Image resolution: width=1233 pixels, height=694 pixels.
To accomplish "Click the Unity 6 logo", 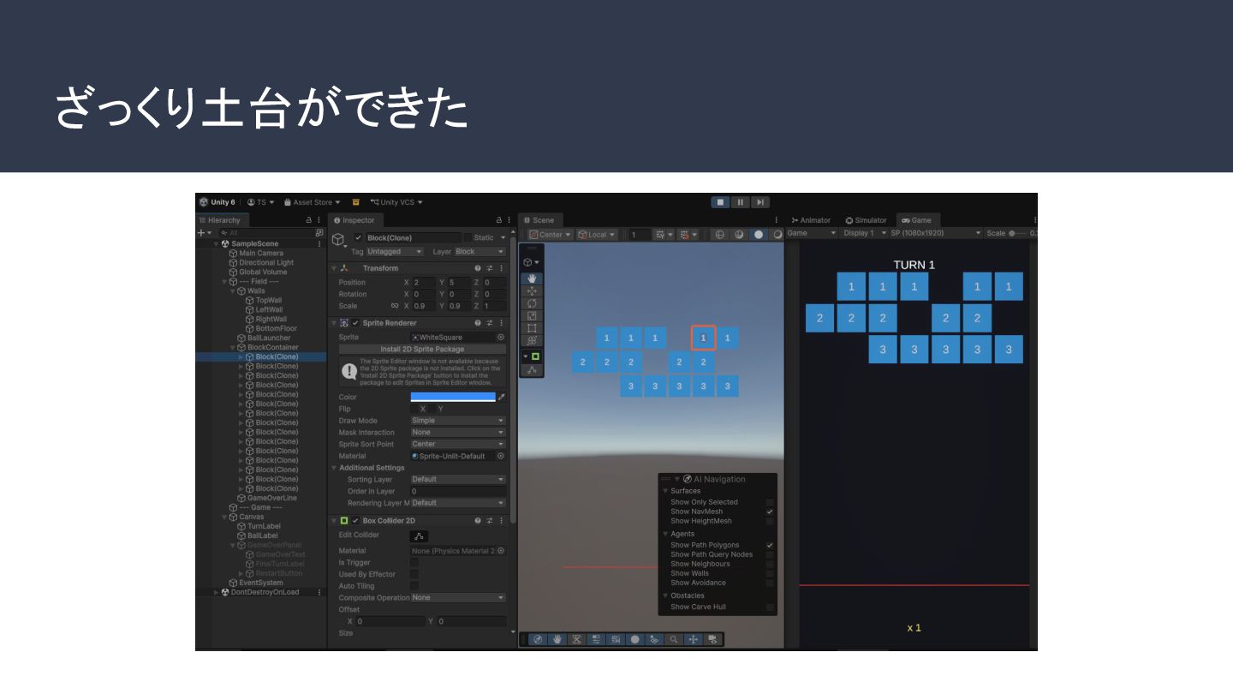I will point(204,202).
